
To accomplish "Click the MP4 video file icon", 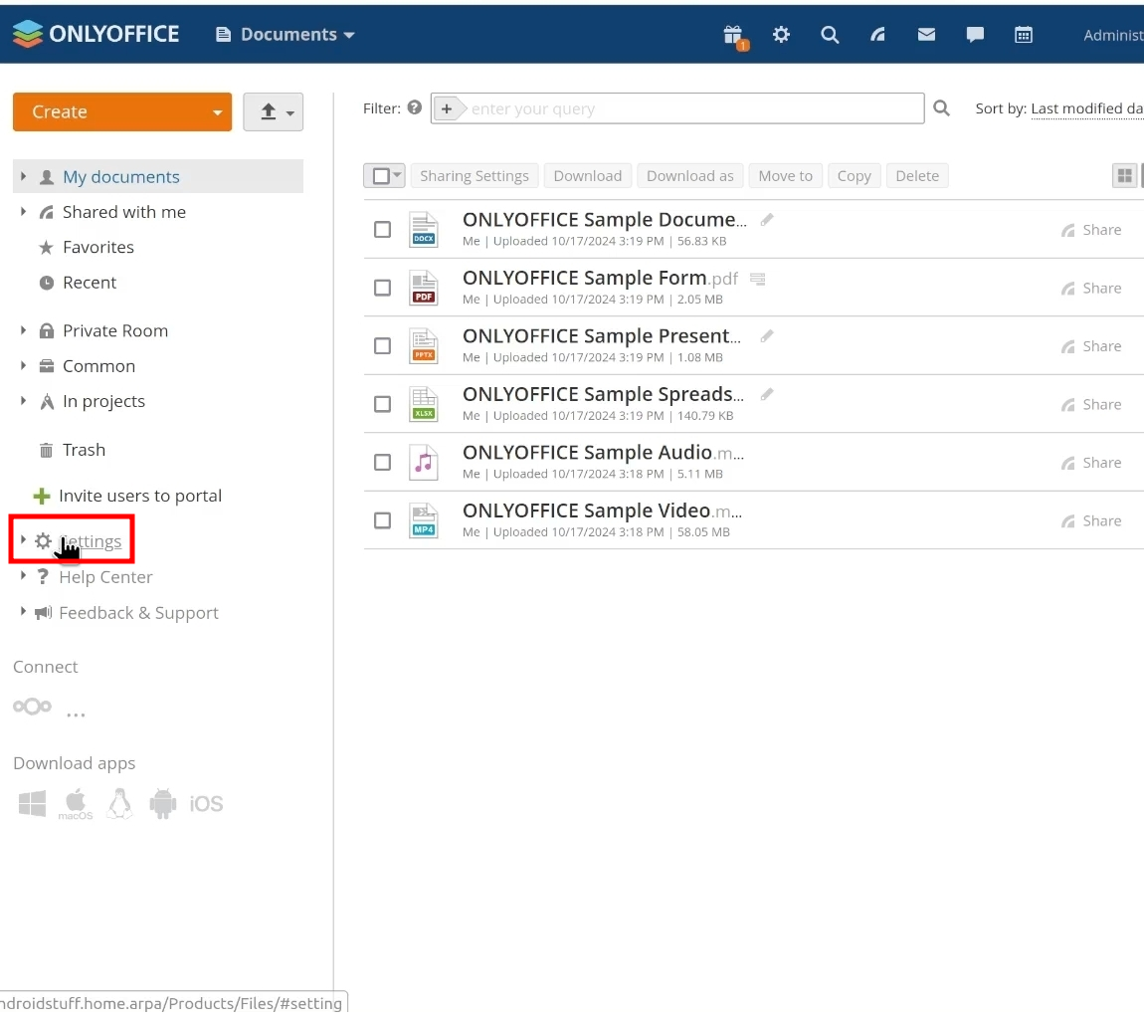I will [423, 521].
